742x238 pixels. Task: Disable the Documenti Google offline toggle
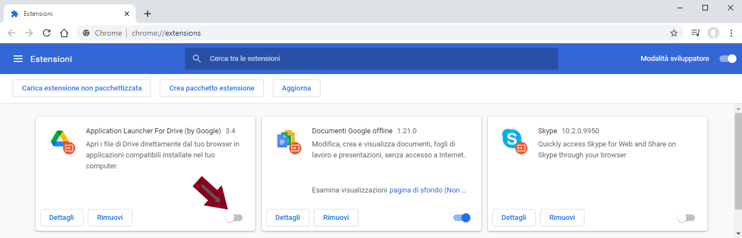pos(462,218)
